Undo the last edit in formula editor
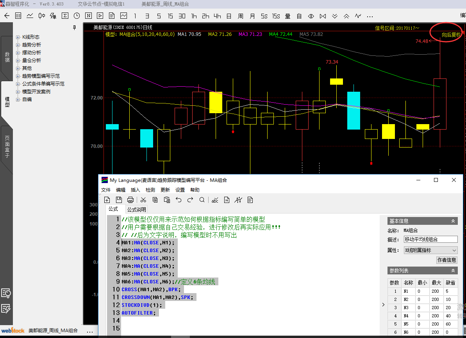Screen dimensions: 466x338 coord(179,200)
